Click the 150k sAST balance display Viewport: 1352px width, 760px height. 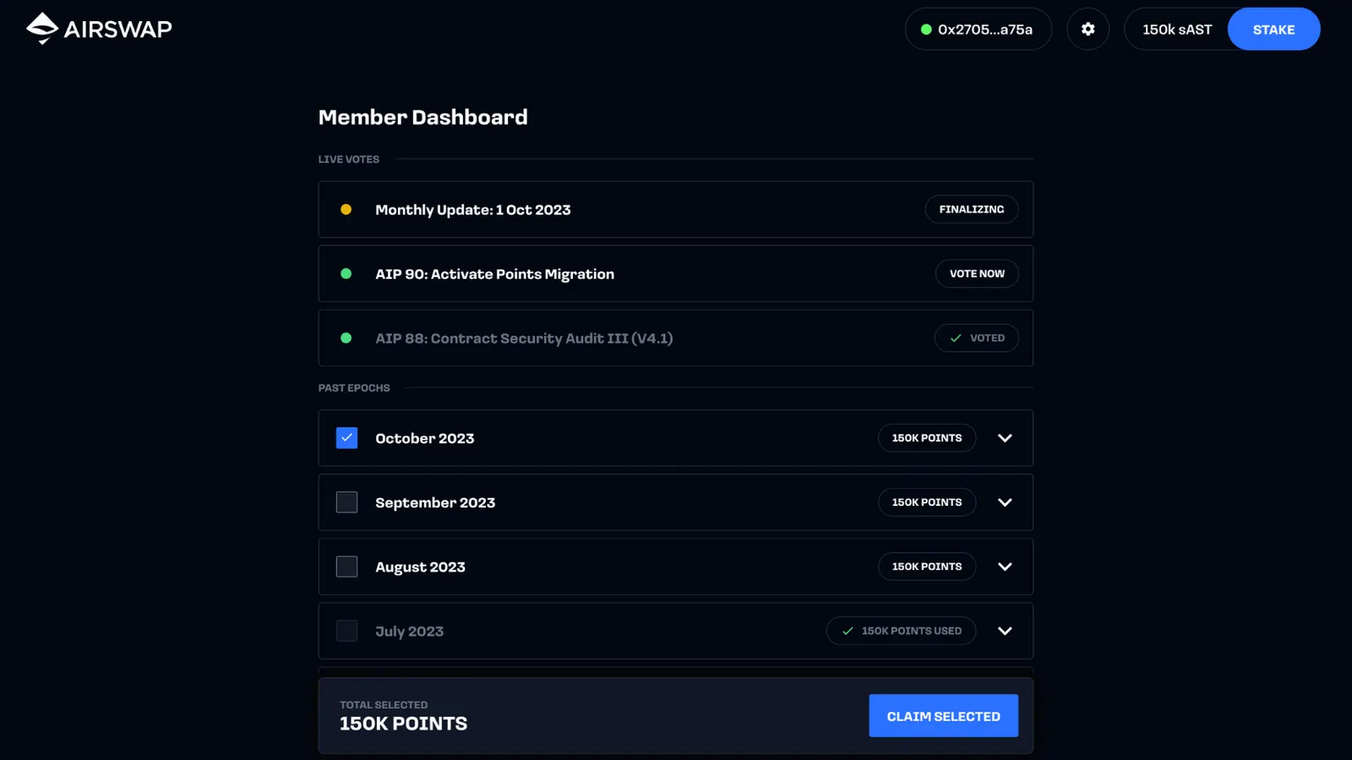(1177, 29)
